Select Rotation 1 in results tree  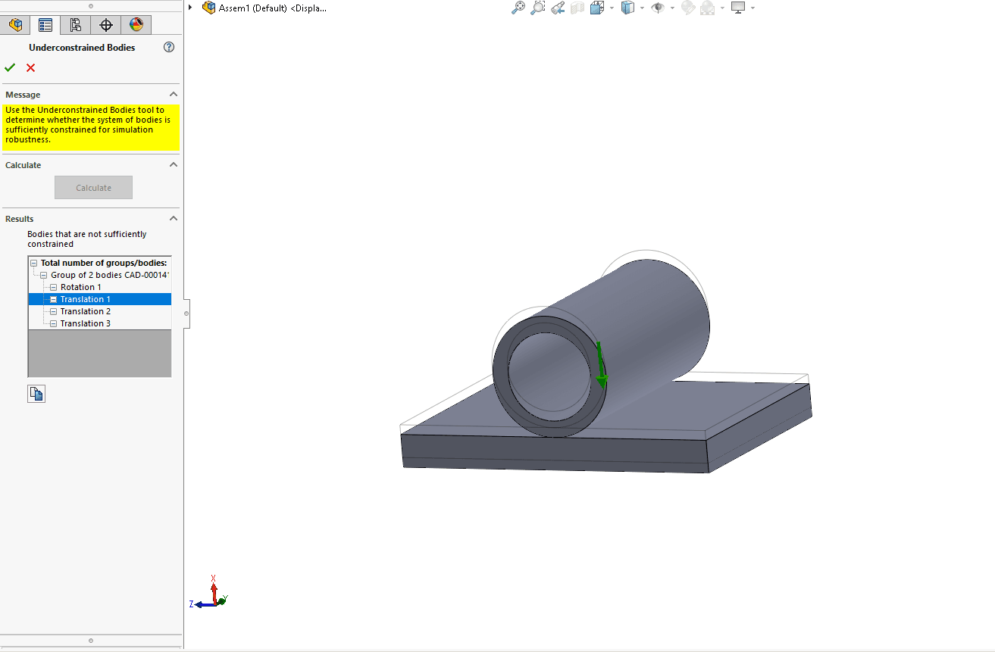pos(80,287)
